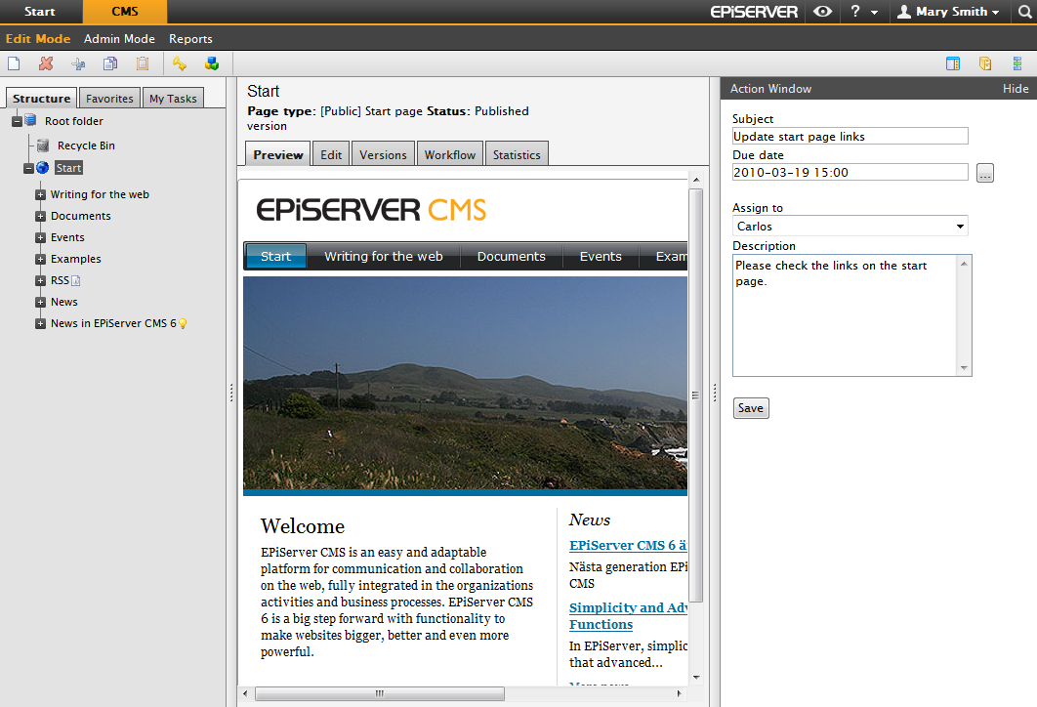The width and height of the screenshot is (1037, 707).
Task: Click the Root folder database icon
Action: coord(30,120)
